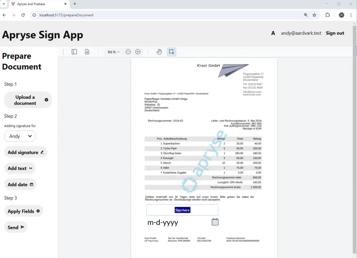
Task: Open the 86% zoom level dropdown
Action: (x=113, y=52)
